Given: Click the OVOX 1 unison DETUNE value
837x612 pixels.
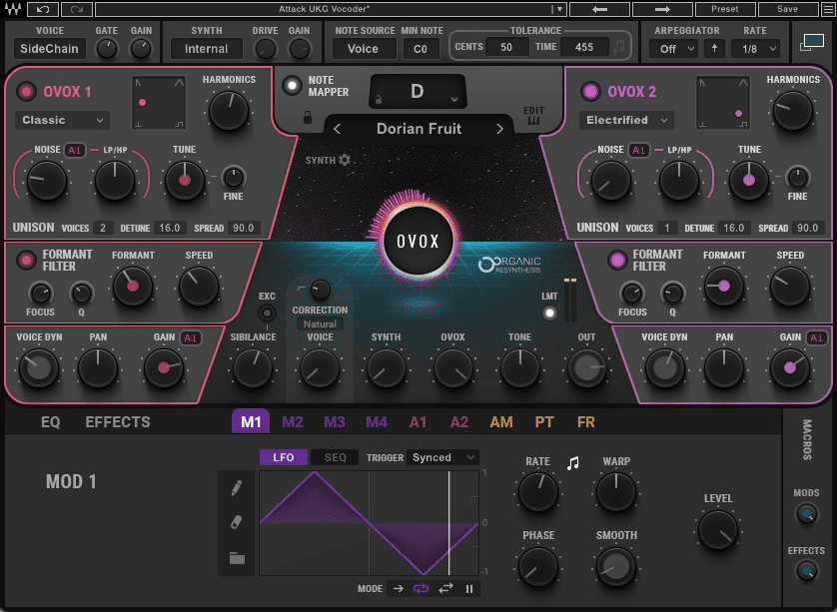Looking at the screenshot, I should tap(170, 228).
